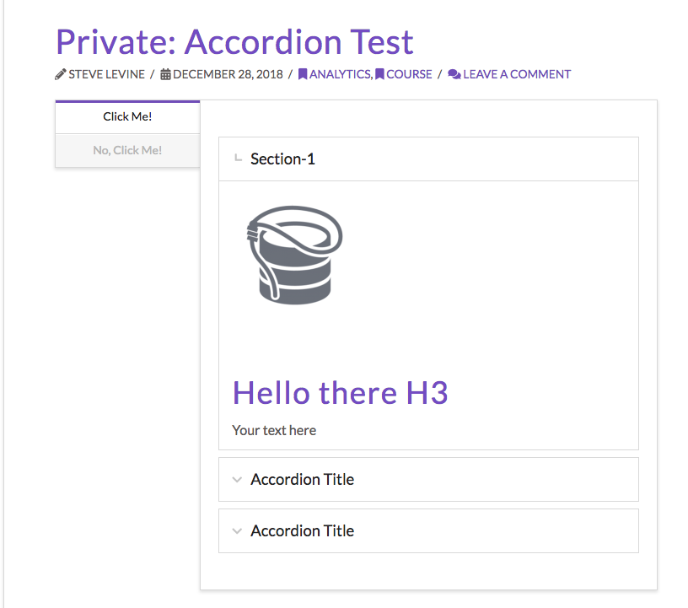The width and height of the screenshot is (688, 608).
Task: Click the Hello there H3 heading
Action: coord(340,392)
